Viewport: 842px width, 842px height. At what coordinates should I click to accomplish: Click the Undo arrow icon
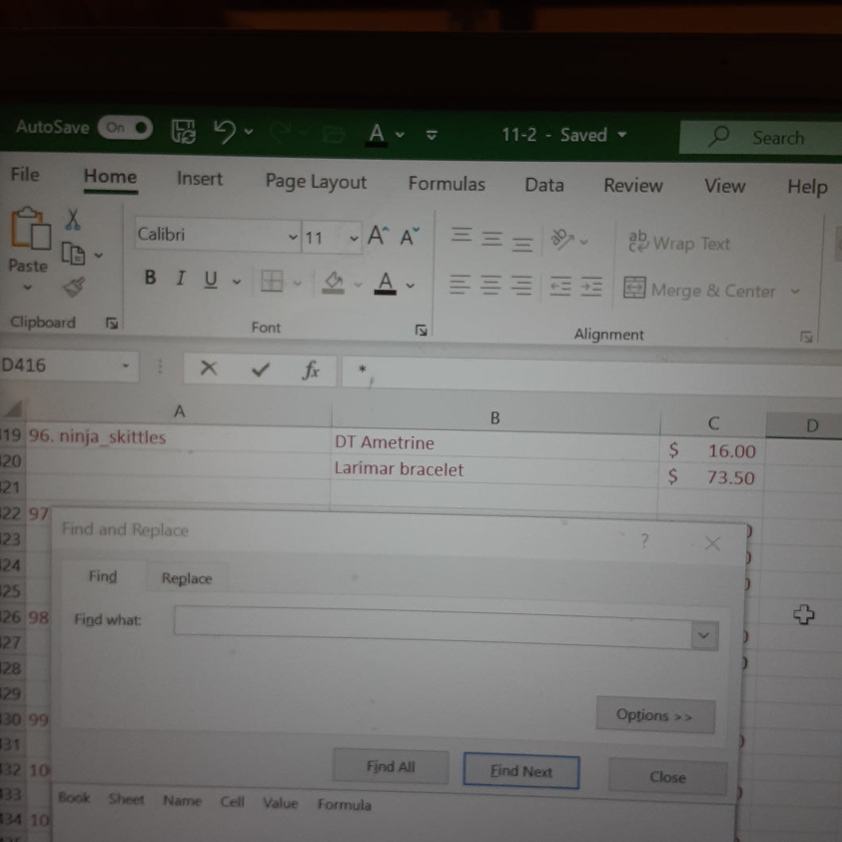click(x=225, y=131)
